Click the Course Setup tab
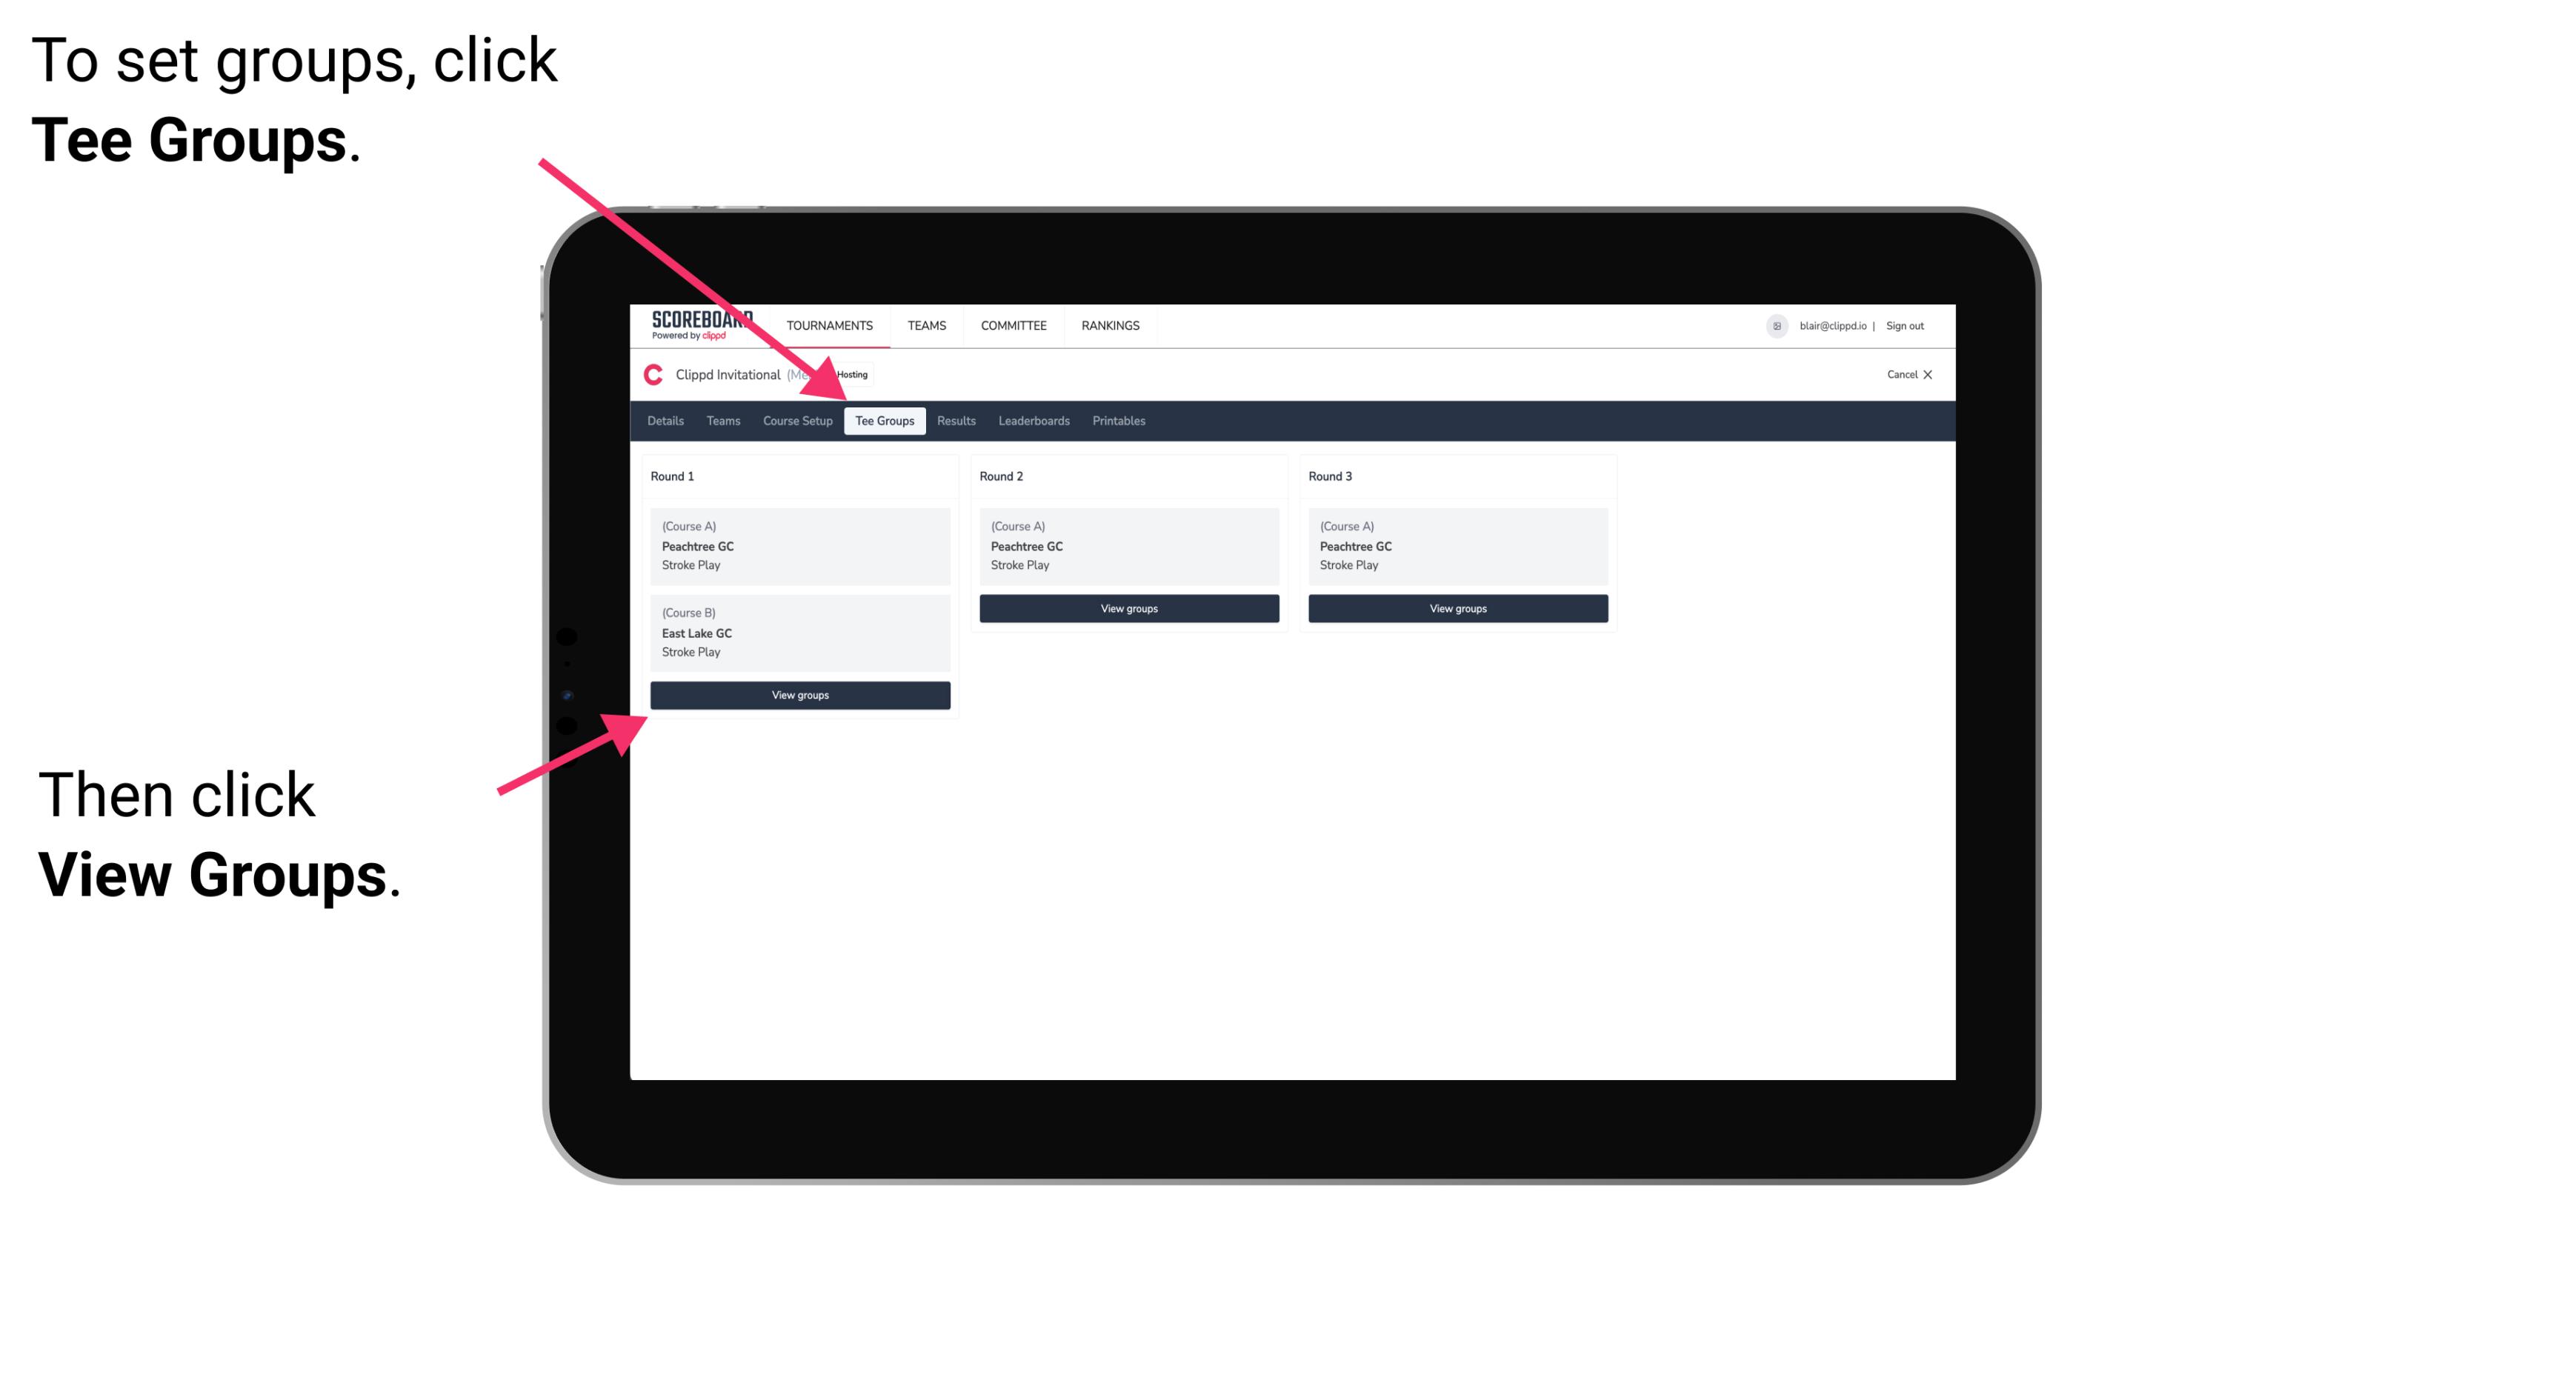This screenshot has height=1386, width=2576. pos(797,422)
